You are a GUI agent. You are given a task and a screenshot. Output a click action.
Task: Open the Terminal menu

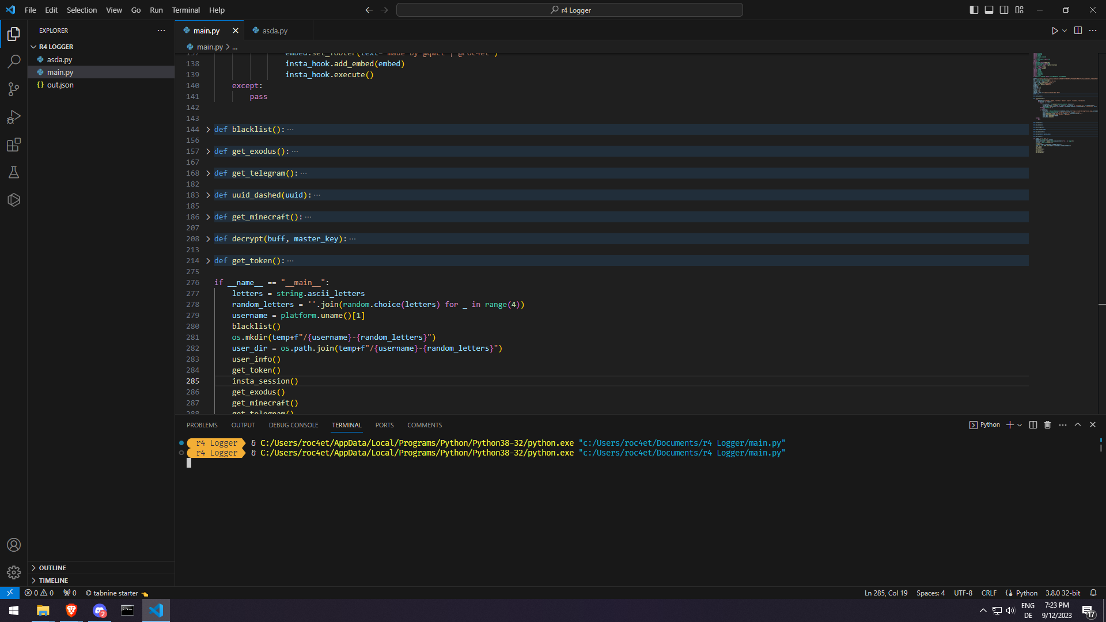185,10
